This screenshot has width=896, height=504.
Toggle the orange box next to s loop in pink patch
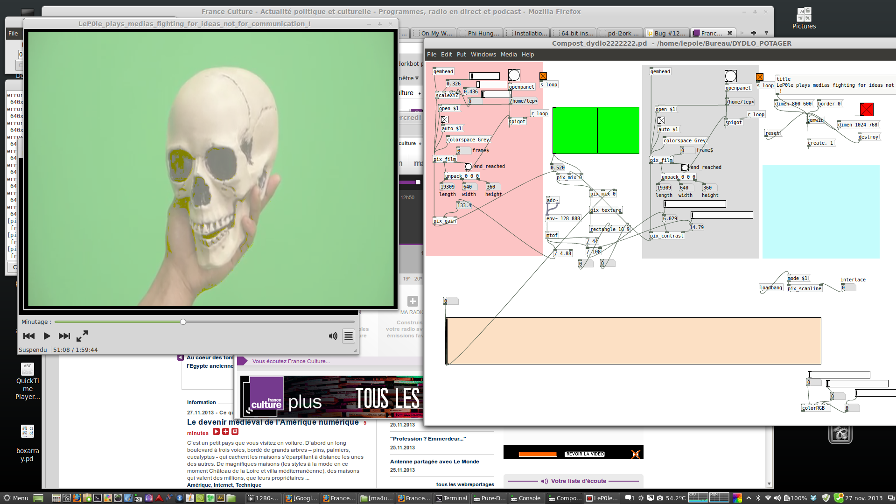point(543,76)
